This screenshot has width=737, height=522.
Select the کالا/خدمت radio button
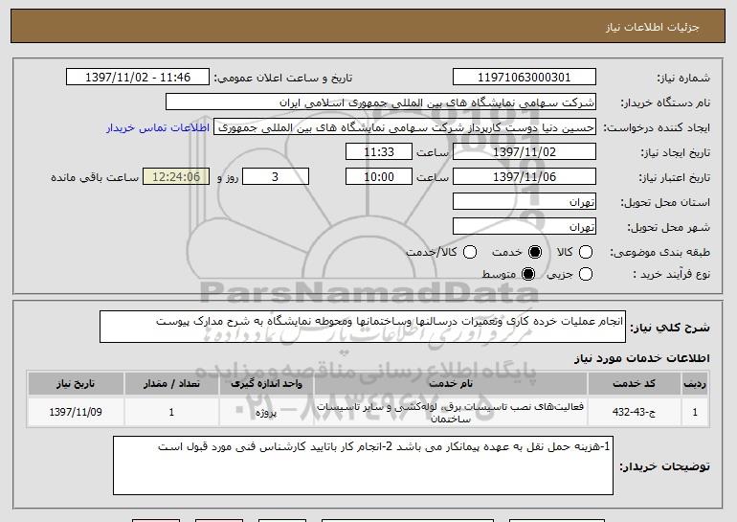click(470, 252)
